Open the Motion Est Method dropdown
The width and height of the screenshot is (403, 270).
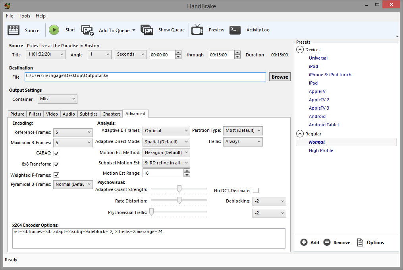166,153
